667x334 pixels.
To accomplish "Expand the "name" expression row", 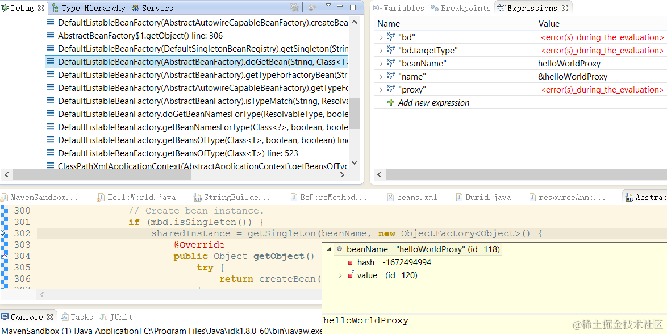I will click(x=381, y=77).
